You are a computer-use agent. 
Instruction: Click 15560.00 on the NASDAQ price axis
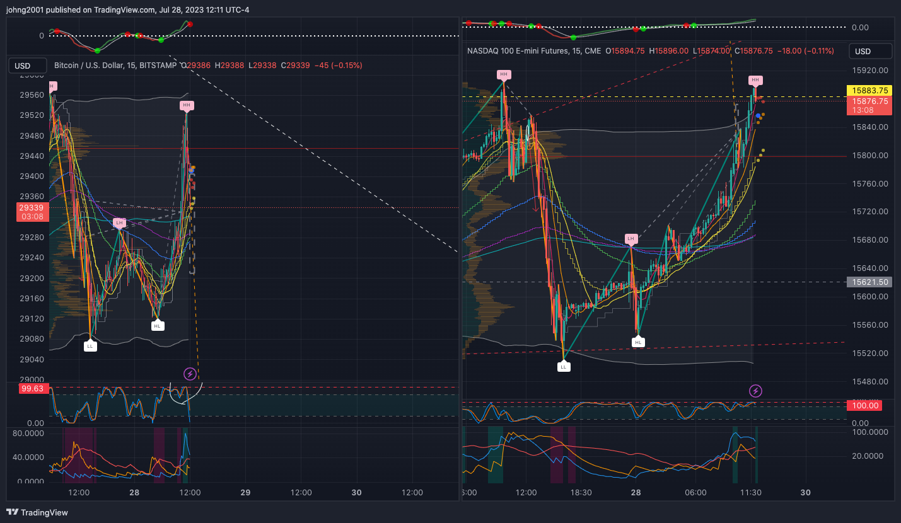(x=870, y=325)
